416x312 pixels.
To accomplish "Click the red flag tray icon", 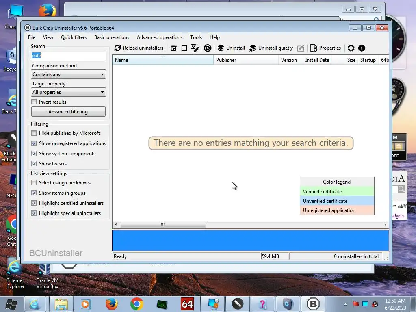I will click(x=355, y=304).
